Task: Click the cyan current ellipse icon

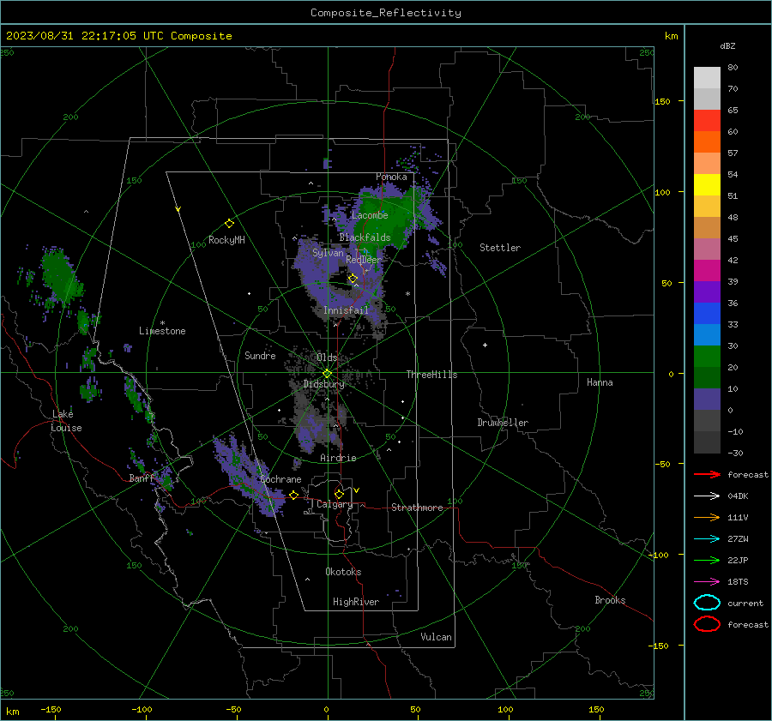Action: point(707,603)
